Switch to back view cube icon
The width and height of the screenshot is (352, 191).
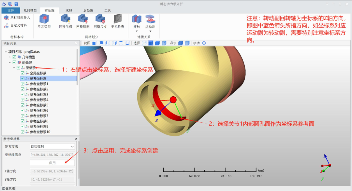point(101,43)
